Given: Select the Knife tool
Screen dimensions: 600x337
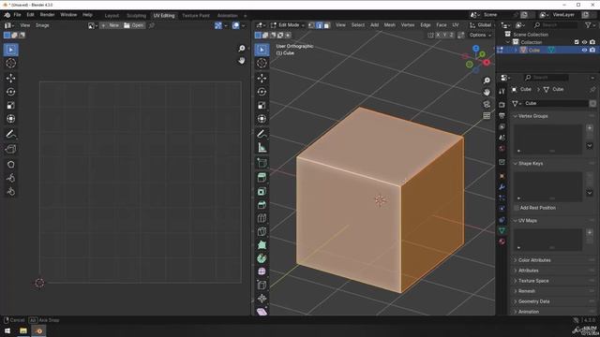Looking at the screenshot, I should (262, 231).
